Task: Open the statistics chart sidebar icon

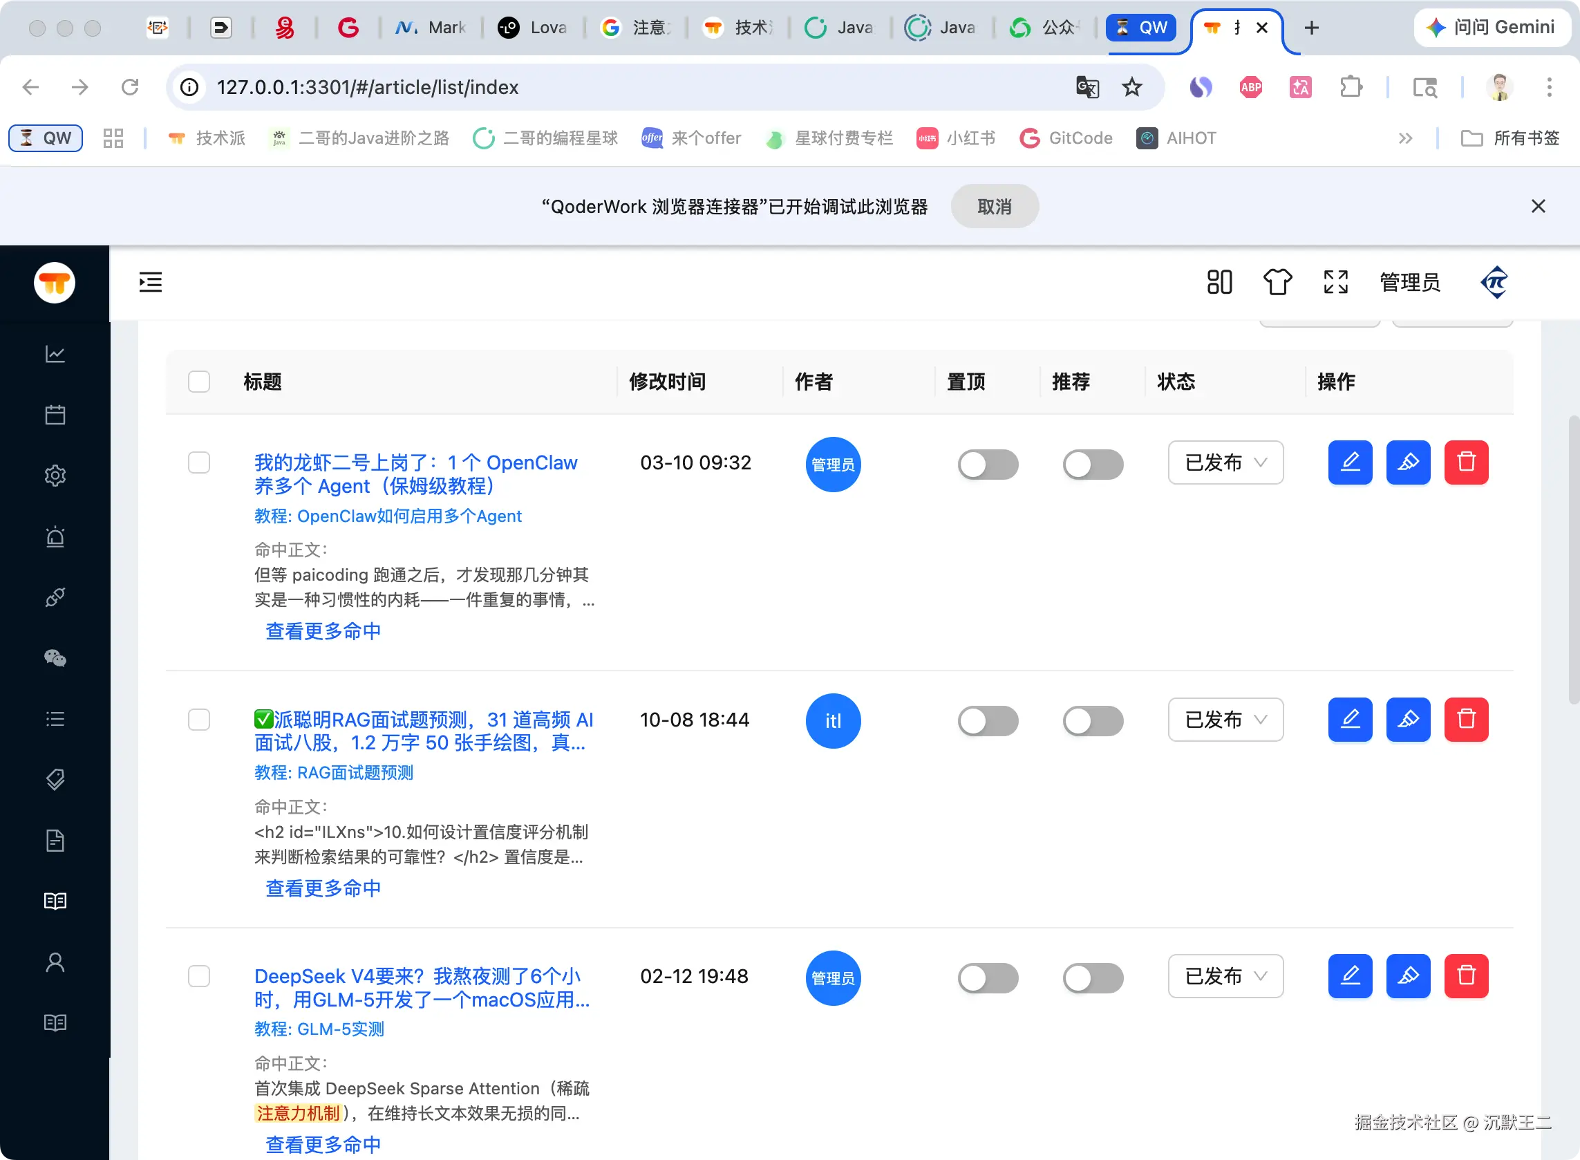Action: 55,354
